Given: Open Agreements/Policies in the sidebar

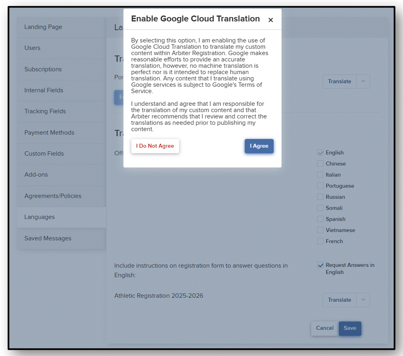Looking at the screenshot, I should [x=61, y=196].
